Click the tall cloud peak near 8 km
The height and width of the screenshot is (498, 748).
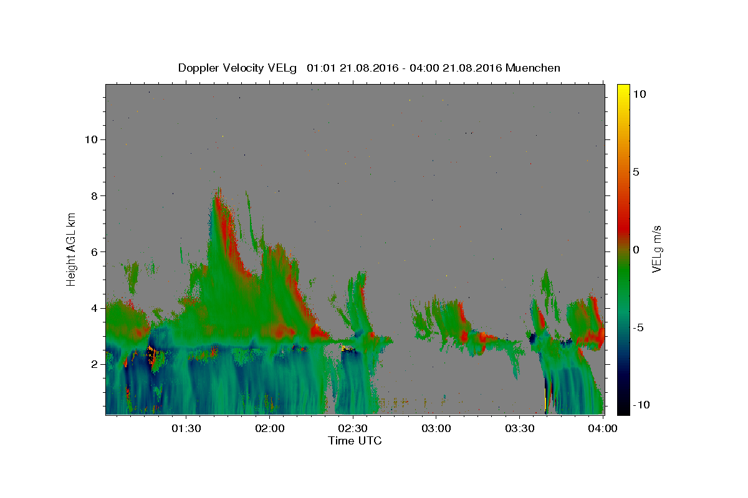click(218, 199)
